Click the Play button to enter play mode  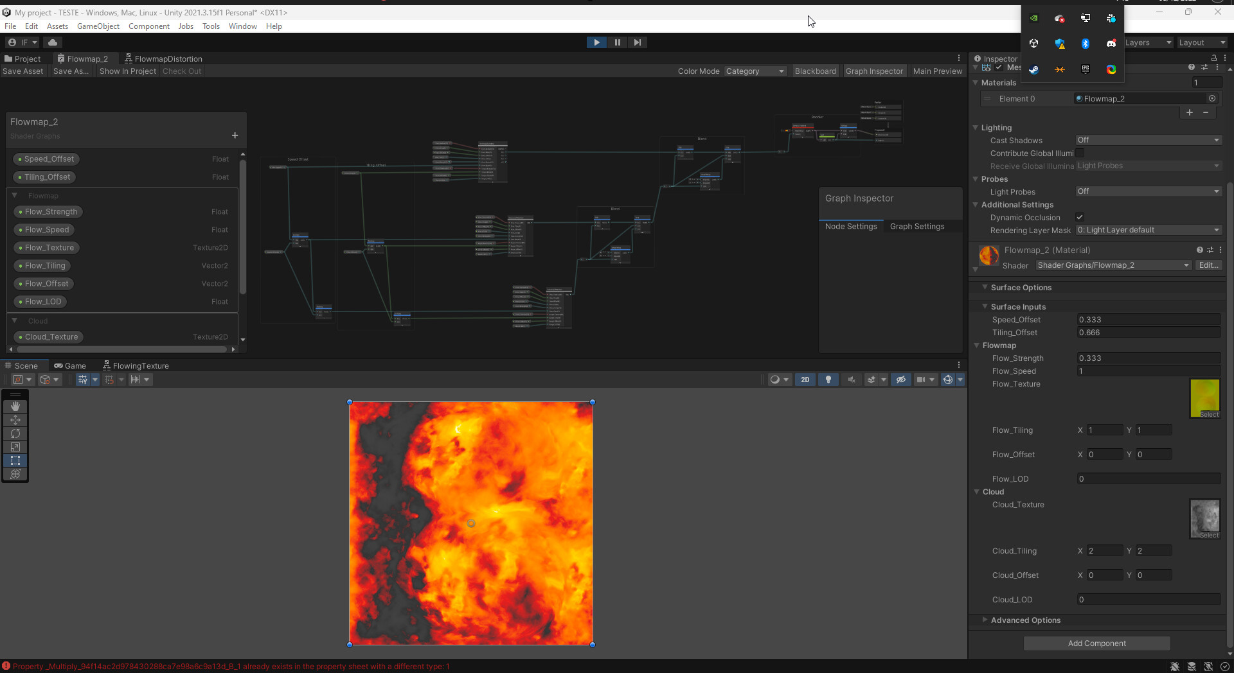596,42
